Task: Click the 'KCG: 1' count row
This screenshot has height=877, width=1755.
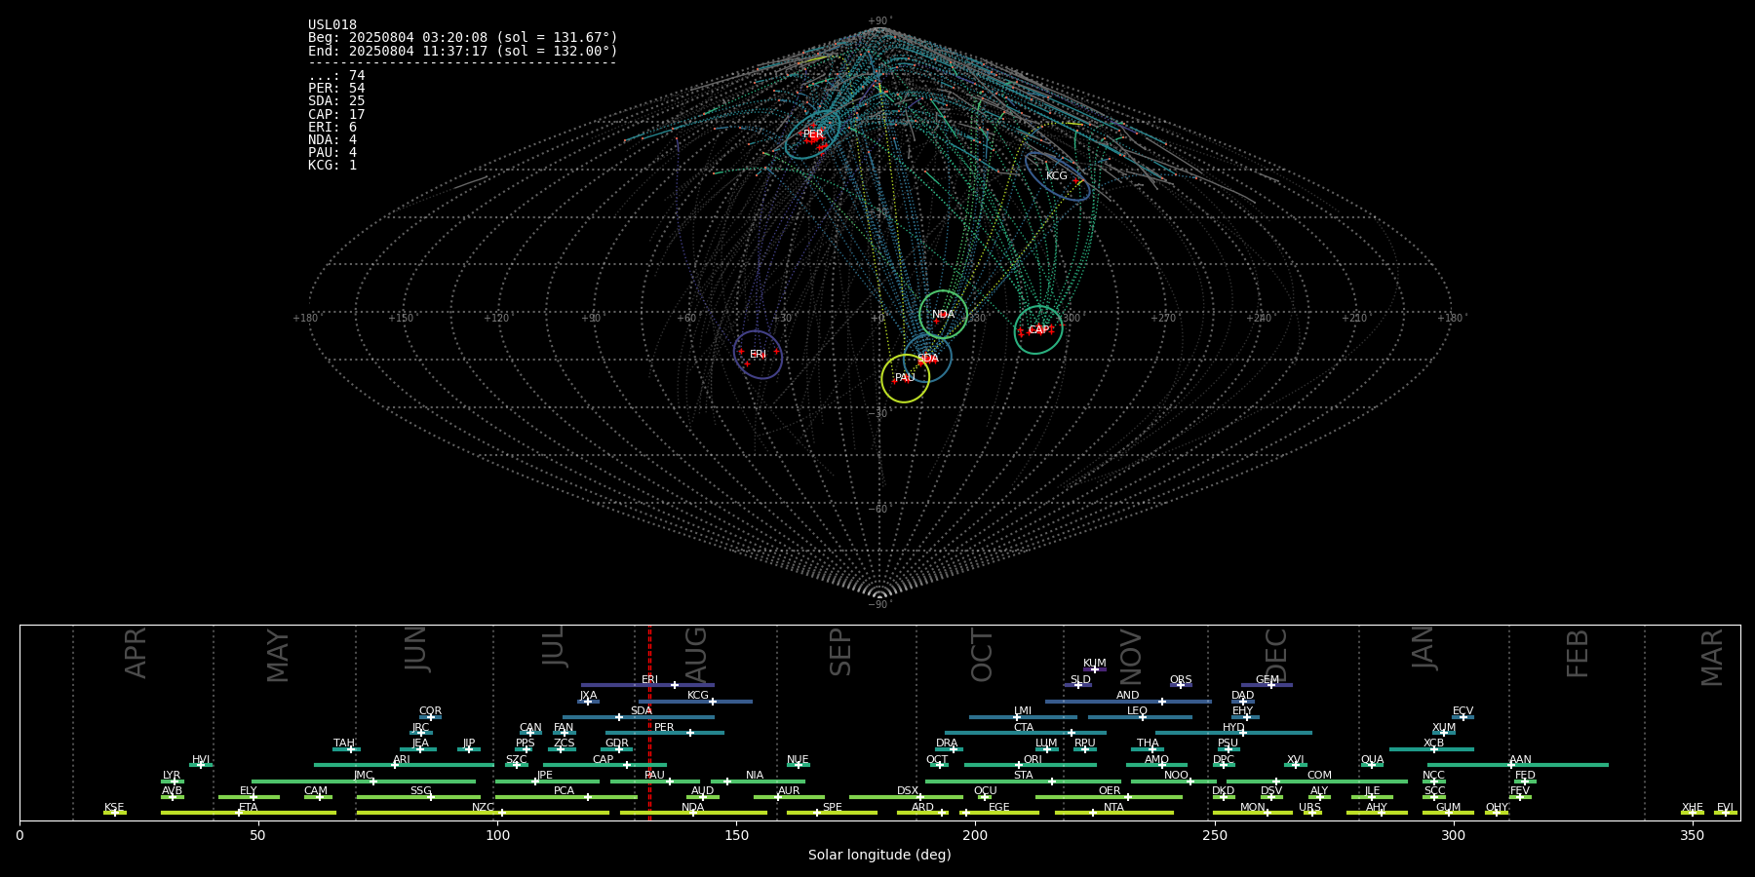Action: (332, 165)
